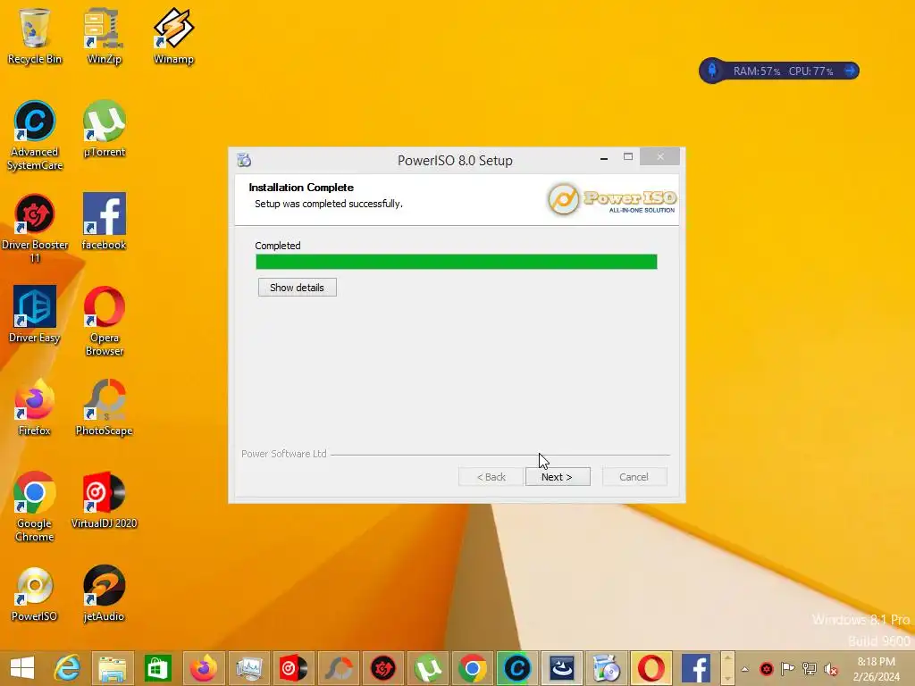Click the arrow on the RAM/CPU widget
The width and height of the screenshot is (915, 686).
[851, 71]
